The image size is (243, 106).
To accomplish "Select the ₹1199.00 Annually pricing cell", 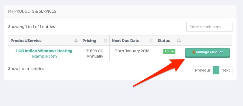I will point(95,54).
